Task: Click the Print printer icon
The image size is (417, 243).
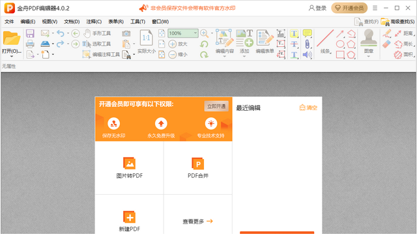Action: [30, 44]
